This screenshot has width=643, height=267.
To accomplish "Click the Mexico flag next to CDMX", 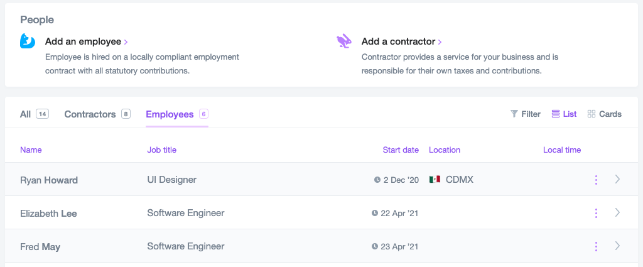I will point(435,180).
